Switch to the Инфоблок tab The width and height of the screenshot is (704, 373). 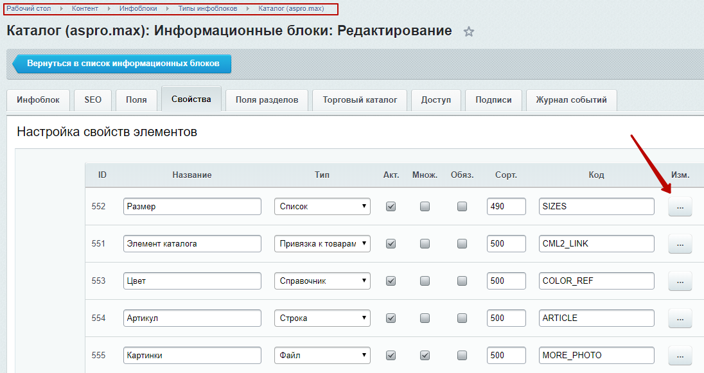[38, 100]
